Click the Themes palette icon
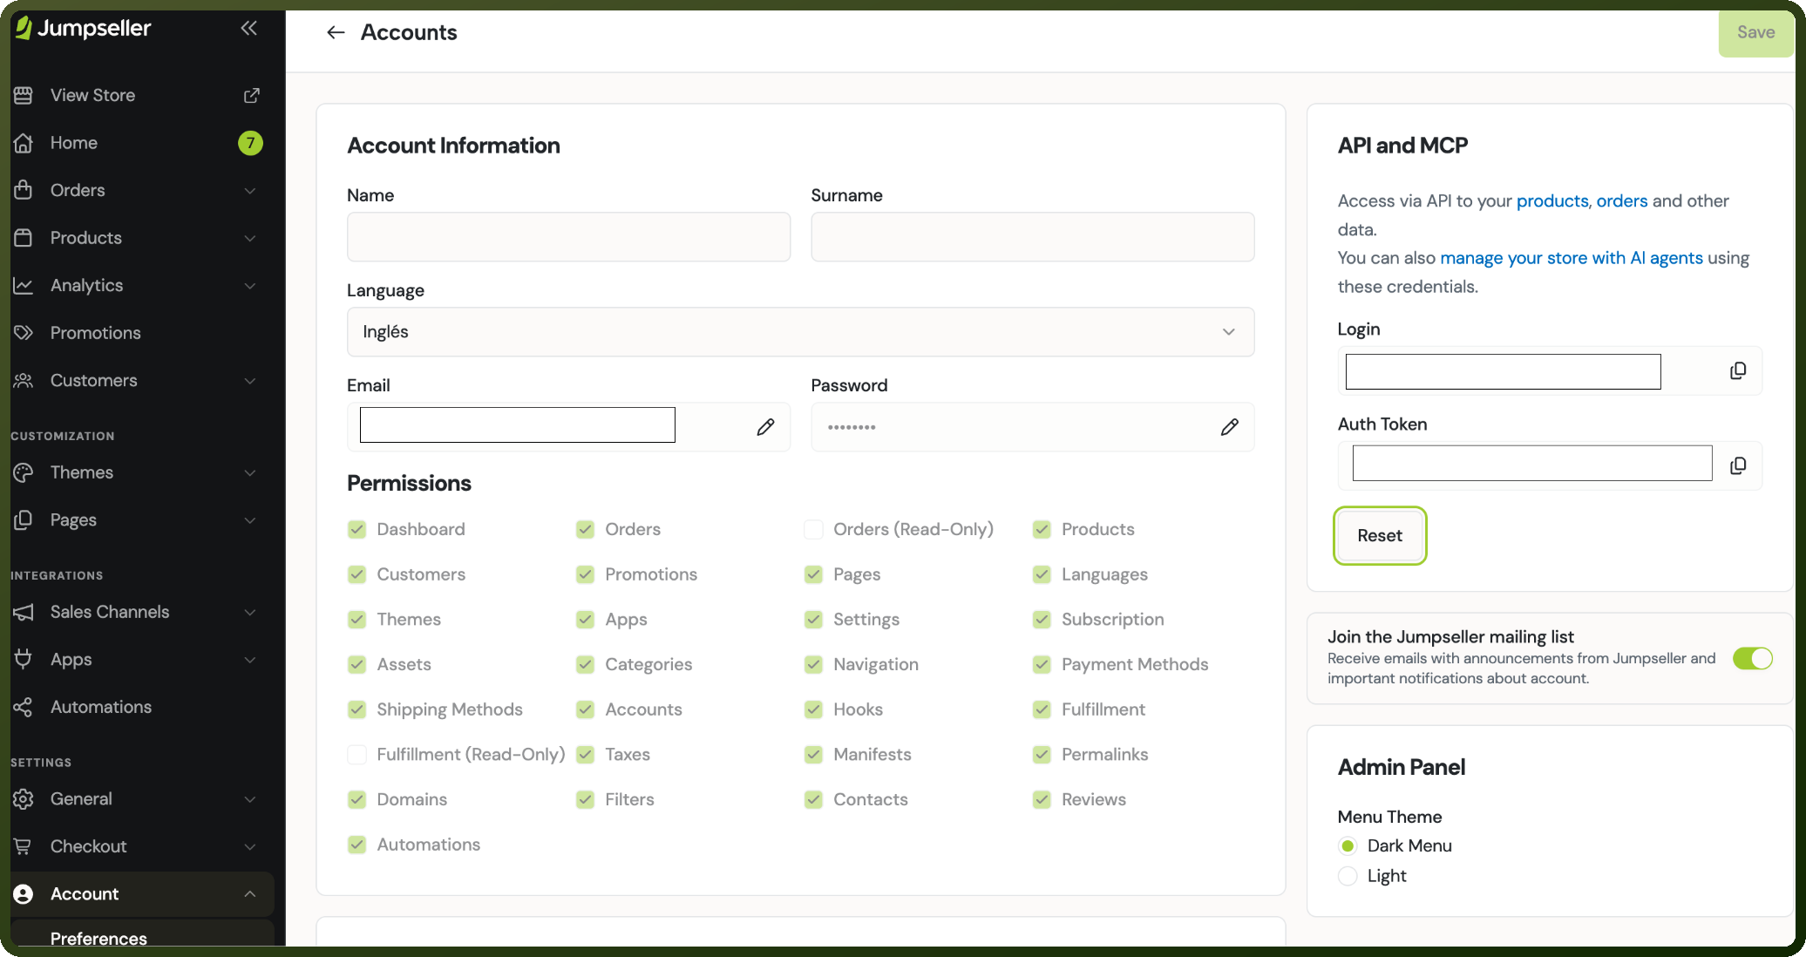This screenshot has width=1806, height=957. (24, 472)
